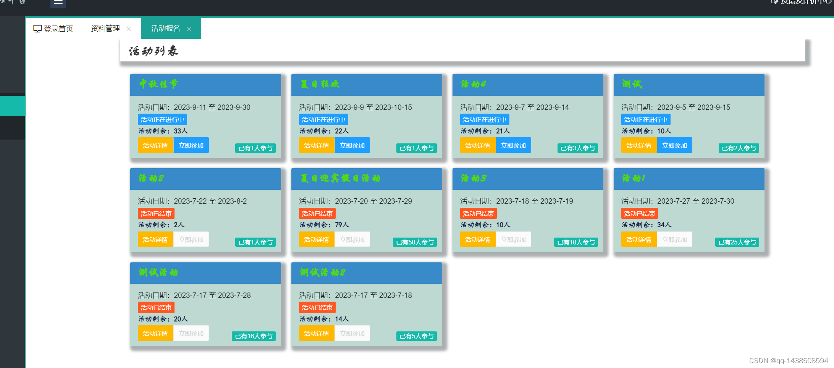Viewport: 834px width, 368px height.
Task: Click disabled 立即参加 for 活动2
Action: click(191, 239)
